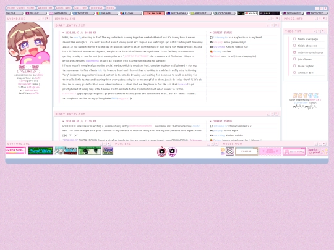Close the TODO.TXT panel
This screenshot has width=334, height=250.
pyautogui.click(x=323, y=31)
